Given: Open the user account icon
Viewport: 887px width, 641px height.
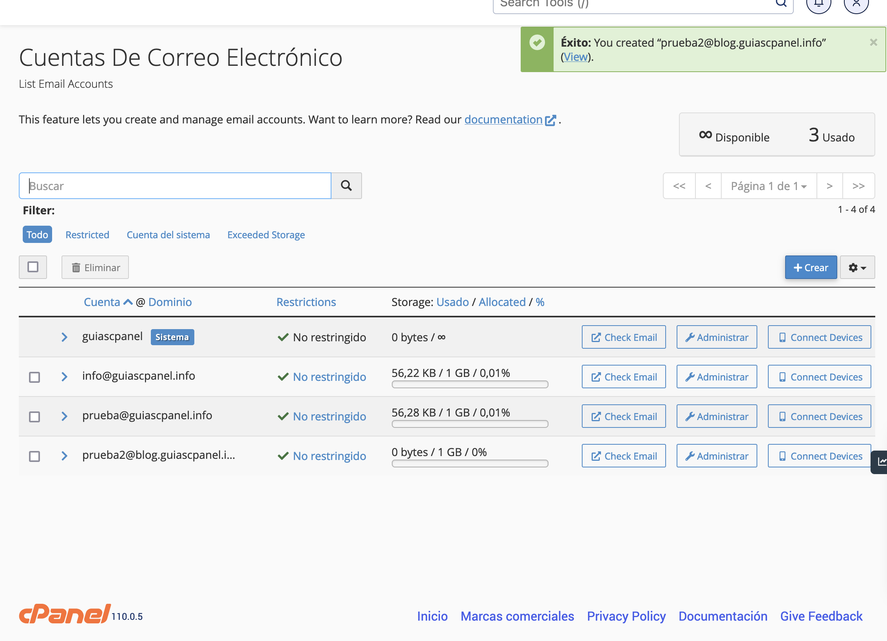Looking at the screenshot, I should pos(856,4).
